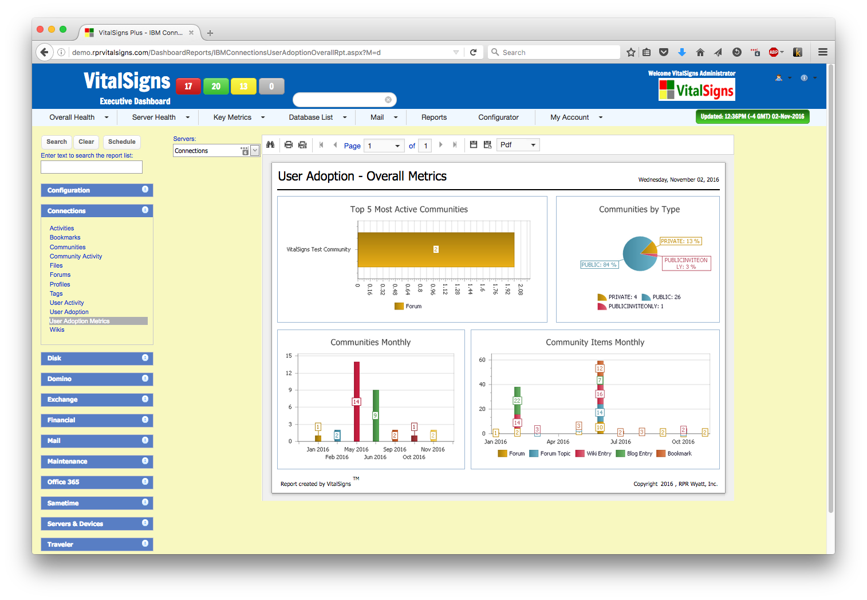Click the Adblock Plus ABP icon
The image size is (867, 600).
pos(774,52)
